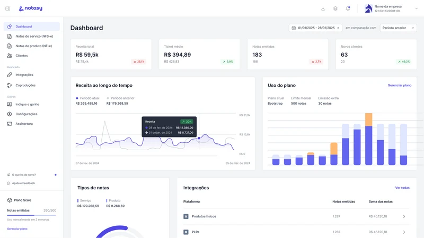Image resolution: width=424 pixels, height=238 pixels.
Task: Expand the PLRs row chevron
Action: pyautogui.click(x=404, y=232)
